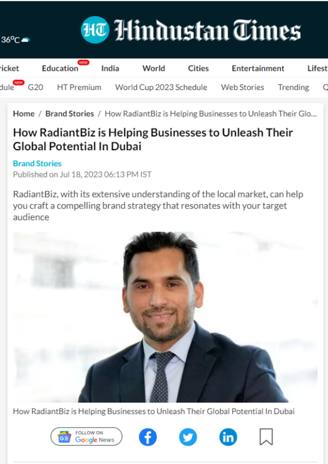
Task: Go to the World section
Action: [x=153, y=68]
